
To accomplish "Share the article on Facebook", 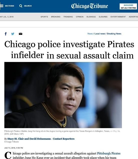I will [6, 34].
